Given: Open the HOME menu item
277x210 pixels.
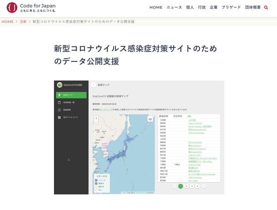Looking at the screenshot, I should pyautogui.click(x=156, y=7).
